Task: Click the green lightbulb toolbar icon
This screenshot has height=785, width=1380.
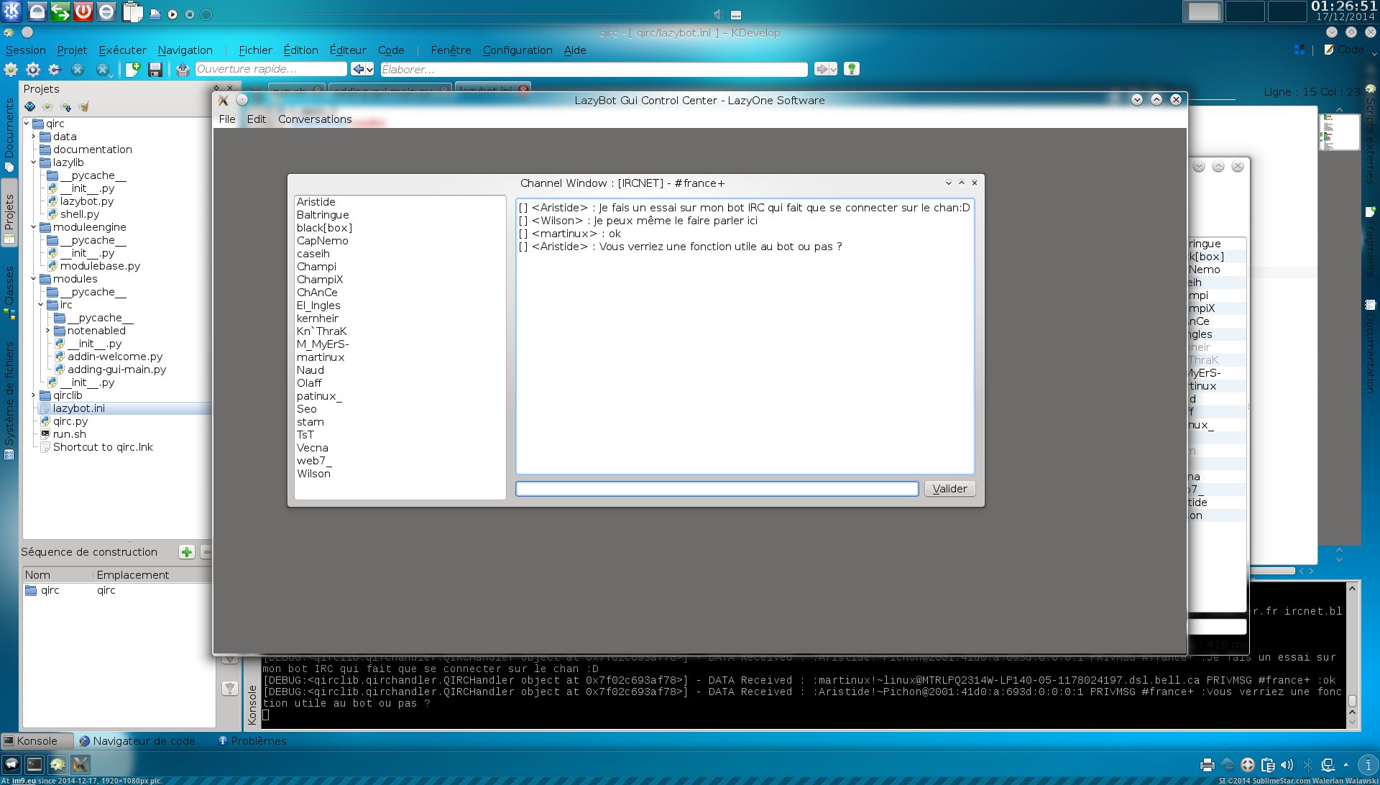Action: point(852,69)
